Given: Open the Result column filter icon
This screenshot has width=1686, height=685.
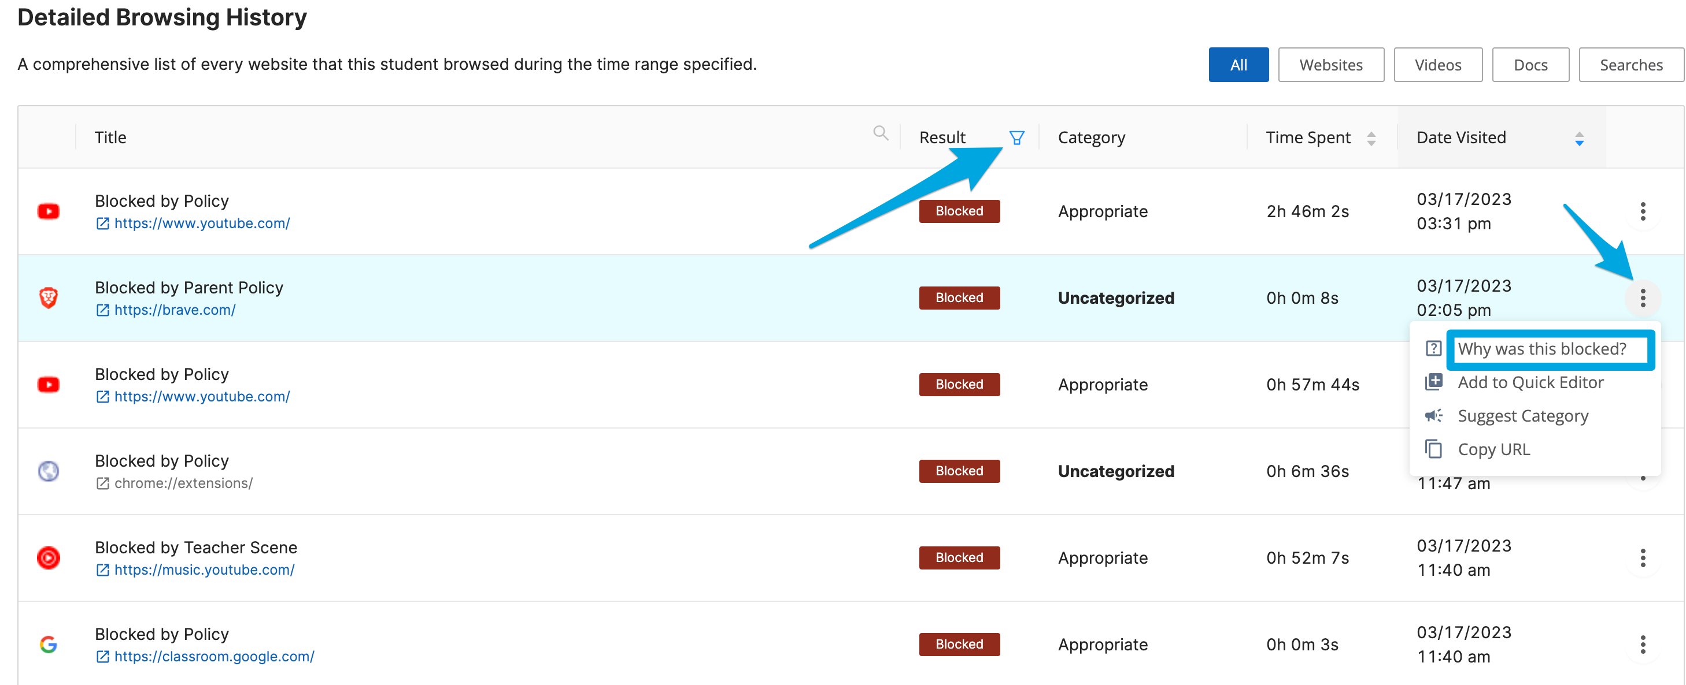Looking at the screenshot, I should pyautogui.click(x=1016, y=138).
